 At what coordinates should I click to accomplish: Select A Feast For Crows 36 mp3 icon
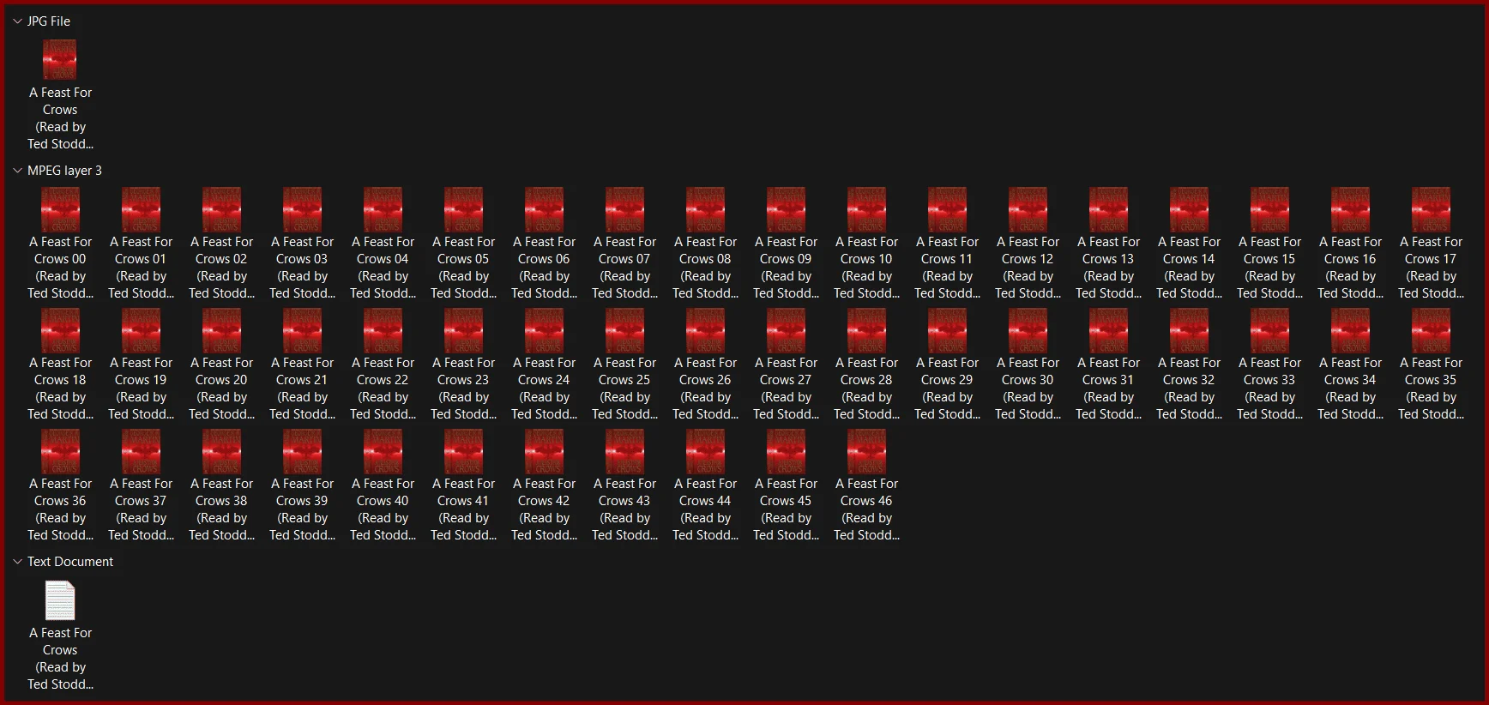[x=60, y=451]
